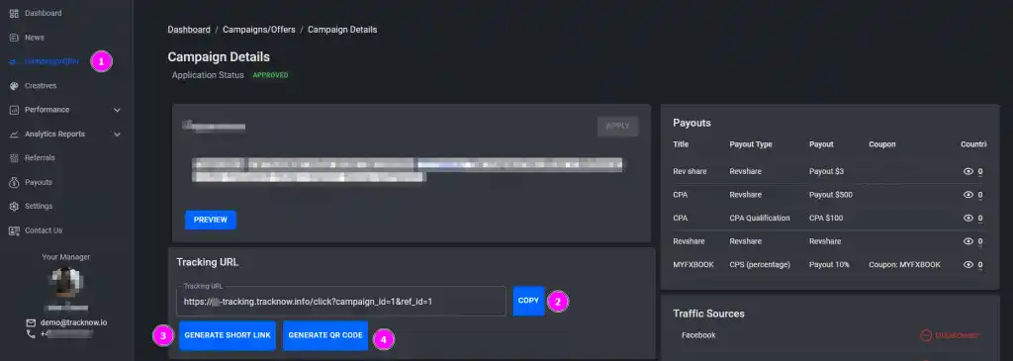Open Settings from the sidebar
1013x361 pixels.
[x=39, y=206]
